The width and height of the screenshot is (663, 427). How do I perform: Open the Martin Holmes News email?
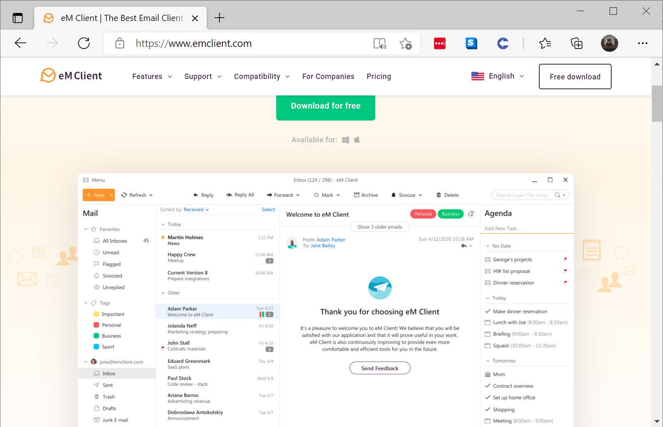[218, 240]
